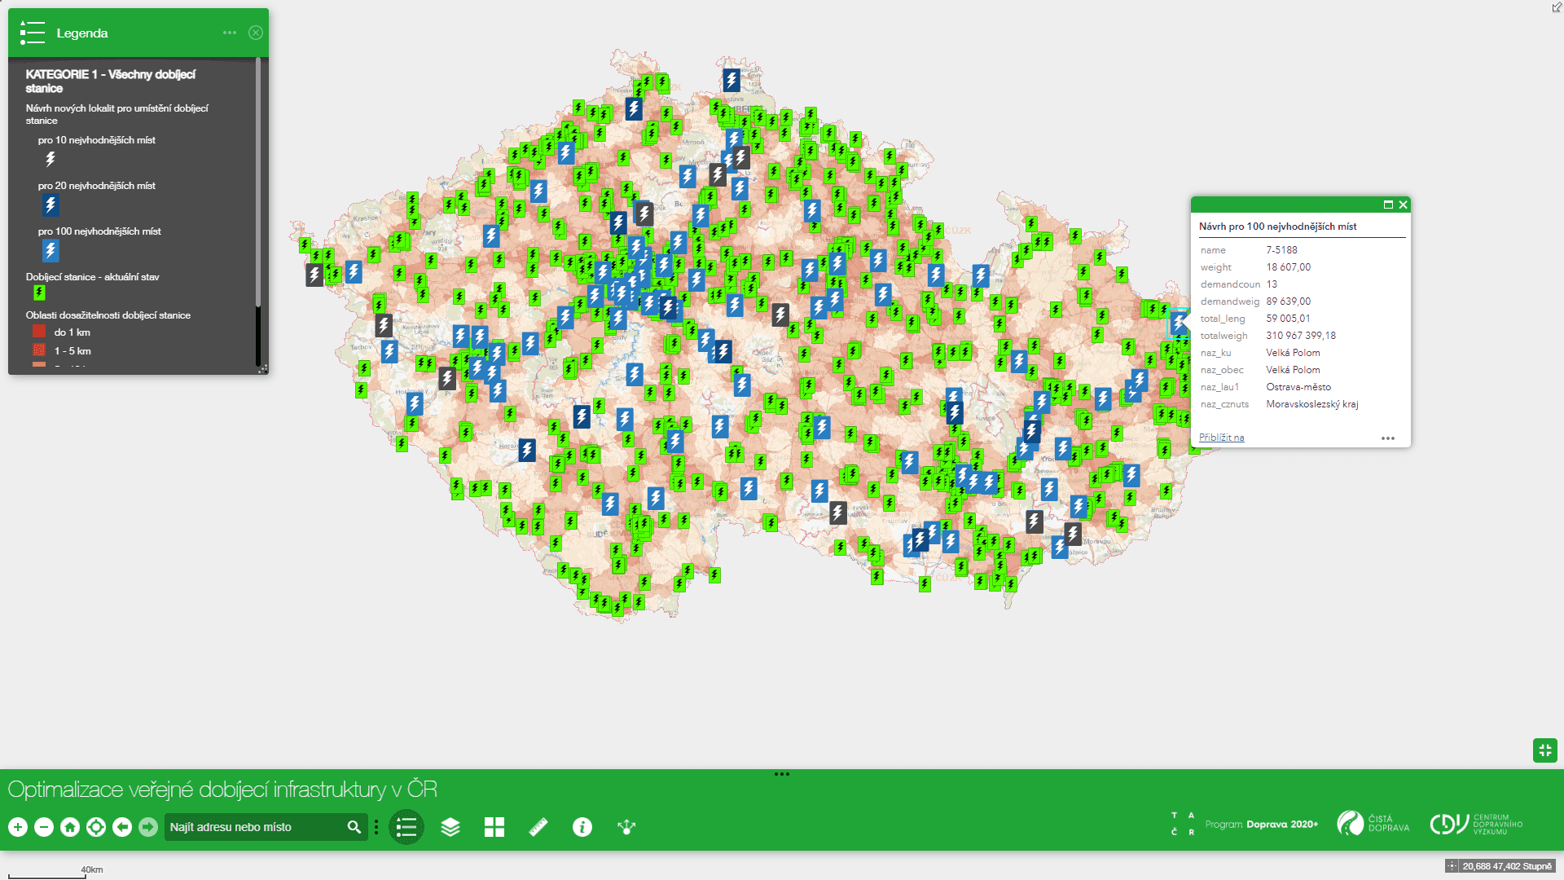
Task: Click the green shrink-map button above the Doprava 2020+ logos
Action: (x=1544, y=750)
